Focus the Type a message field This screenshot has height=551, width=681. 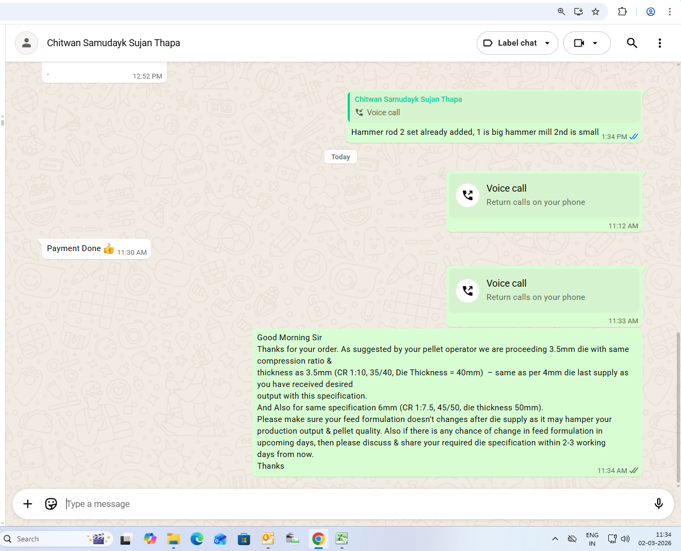[356, 504]
